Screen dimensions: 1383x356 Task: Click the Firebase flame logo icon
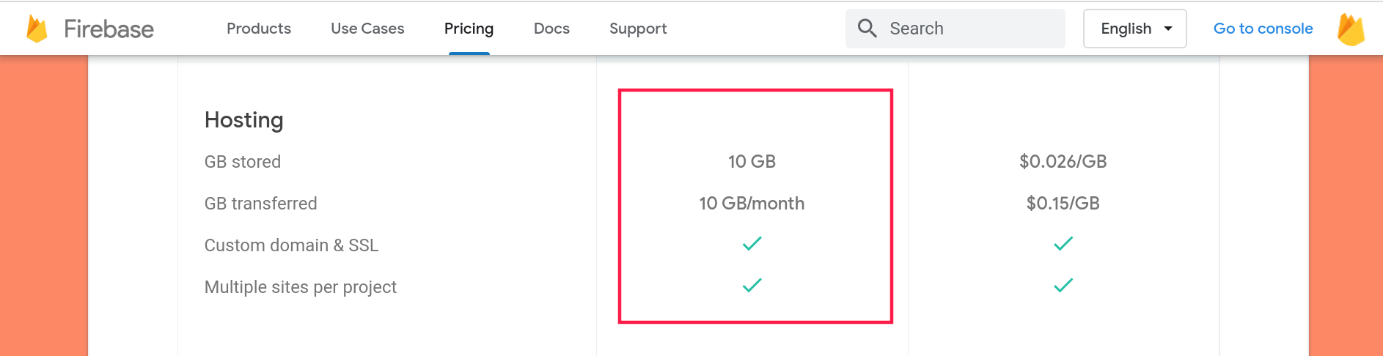point(37,29)
